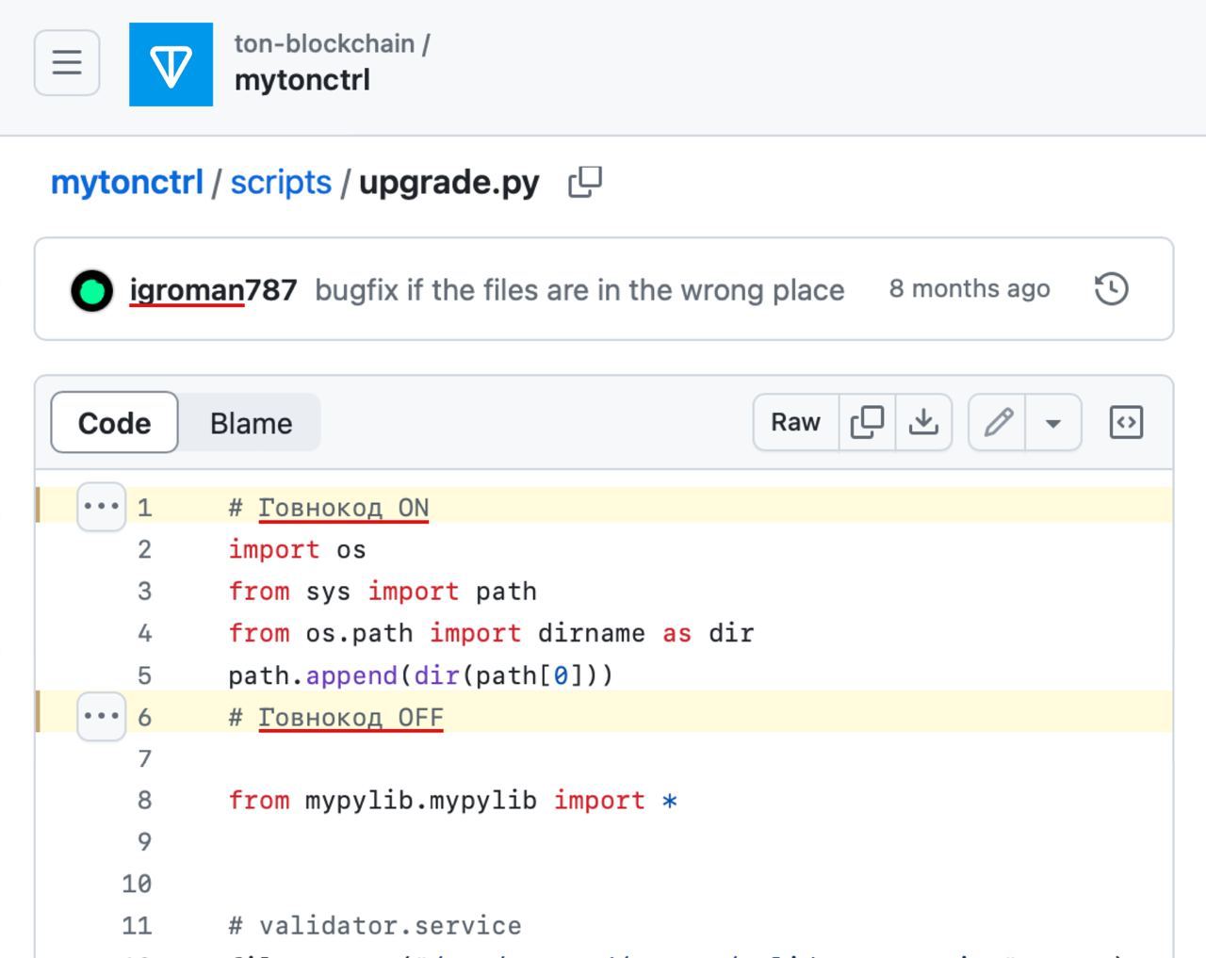Open line 1 actions menu
Screen dimensions: 1206x958
pos(101,507)
